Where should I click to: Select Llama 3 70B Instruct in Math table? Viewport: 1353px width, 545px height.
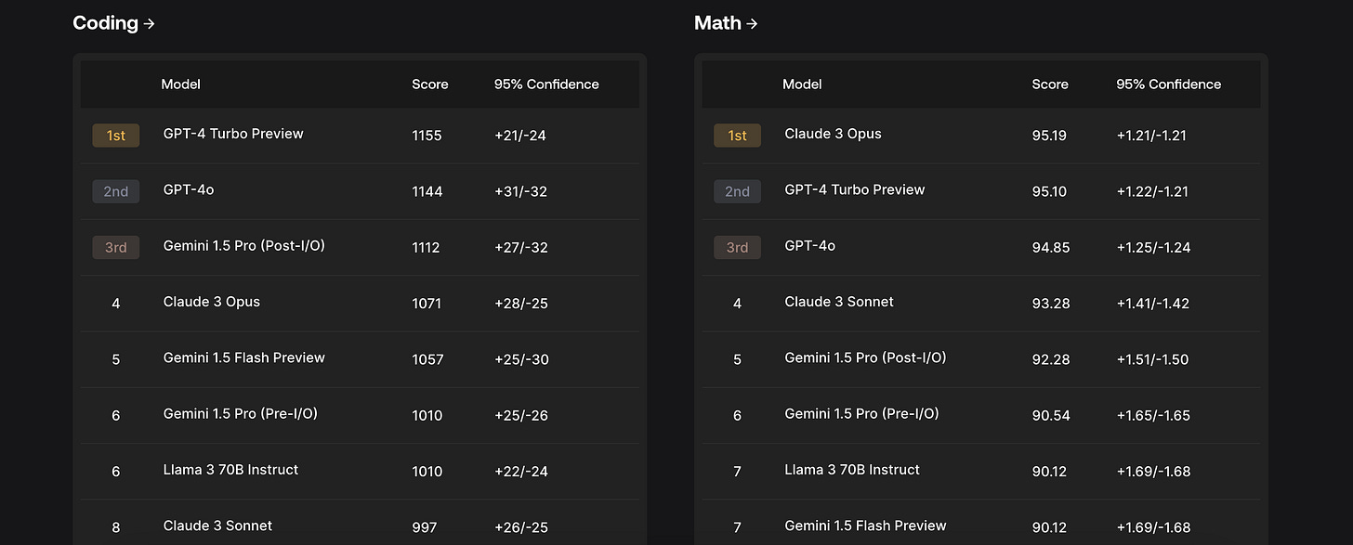click(852, 470)
